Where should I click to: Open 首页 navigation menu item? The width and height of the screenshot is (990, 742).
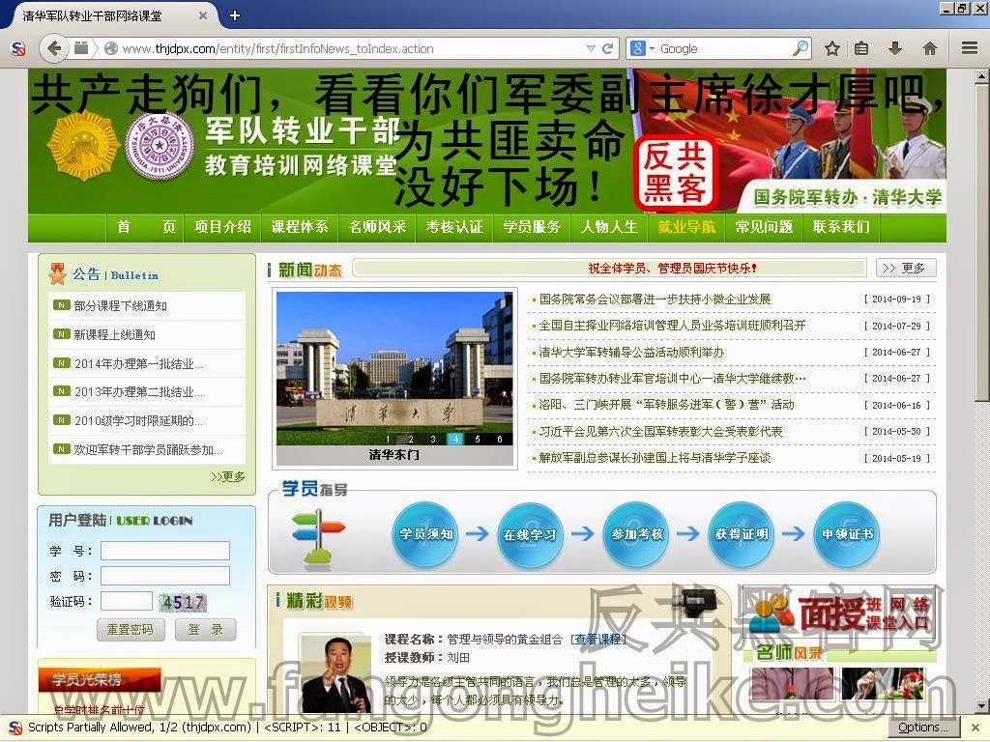pos(146,226)
